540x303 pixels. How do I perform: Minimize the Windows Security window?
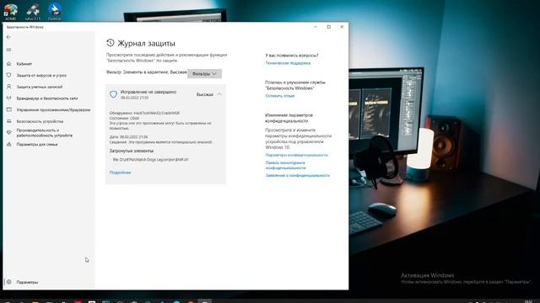316,27
